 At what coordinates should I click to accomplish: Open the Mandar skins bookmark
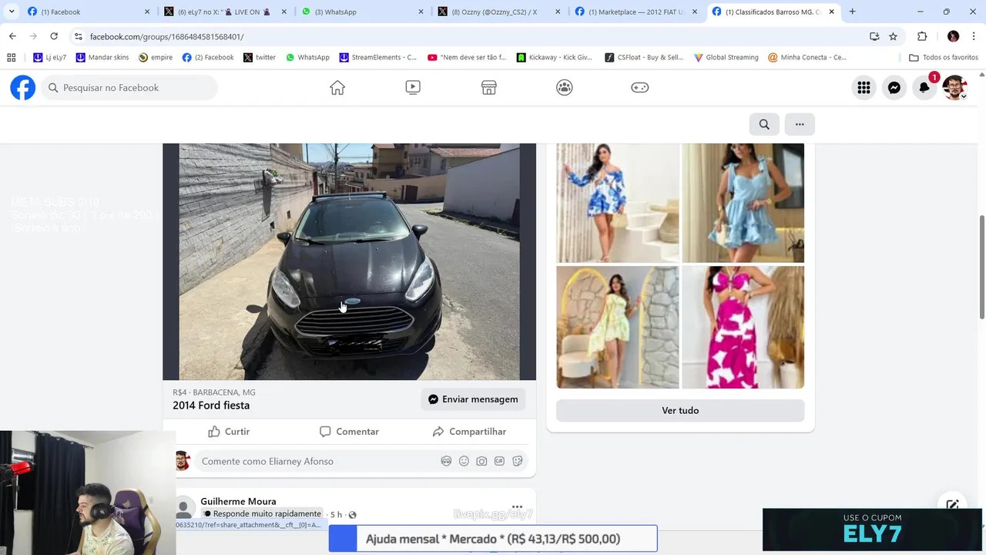(x=102, y=57)
